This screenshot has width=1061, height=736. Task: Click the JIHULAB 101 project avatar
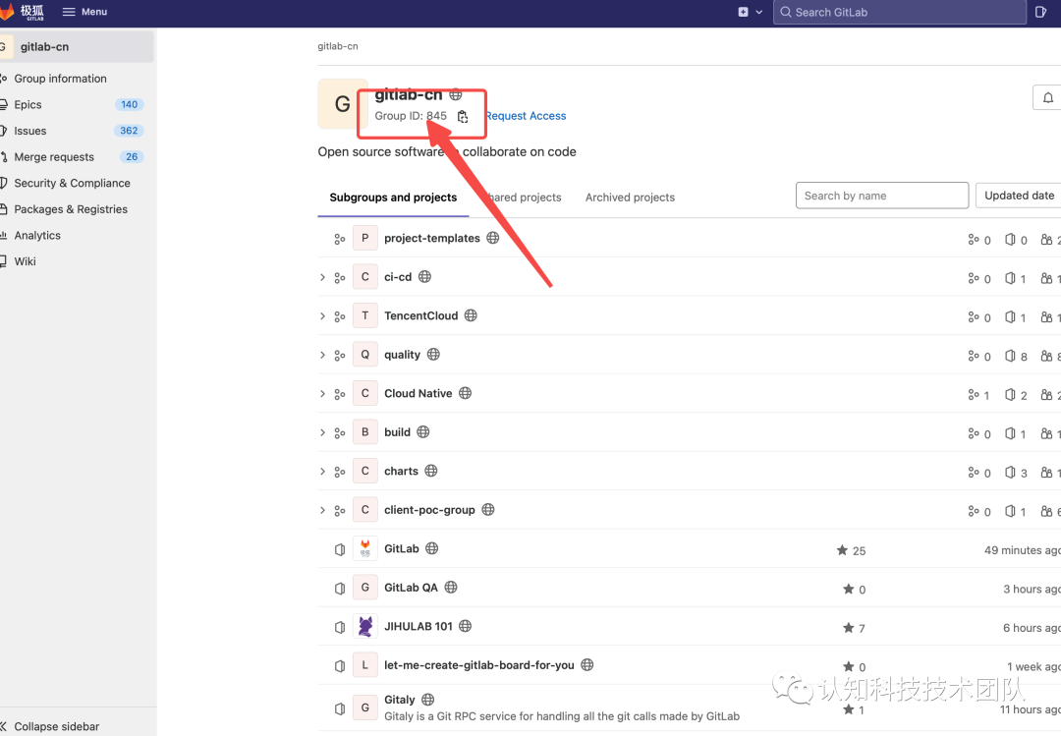[x=364, y=626]
